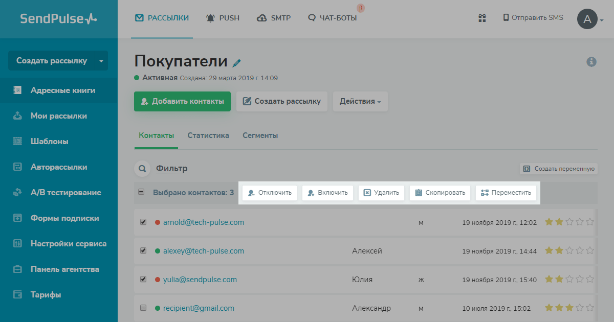Uncheck the arnold@tech-pulse.com contact checkbox

tap(143, 222)
